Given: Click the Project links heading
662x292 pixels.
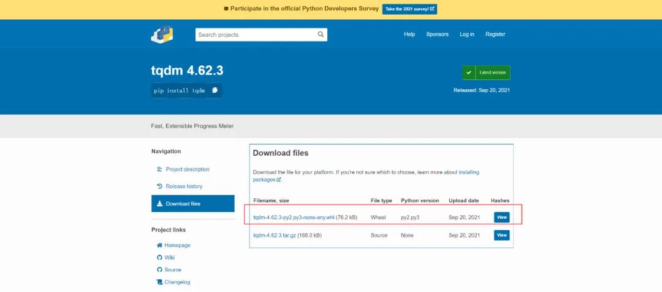Looking at the screenshot, I should point(169,230).
